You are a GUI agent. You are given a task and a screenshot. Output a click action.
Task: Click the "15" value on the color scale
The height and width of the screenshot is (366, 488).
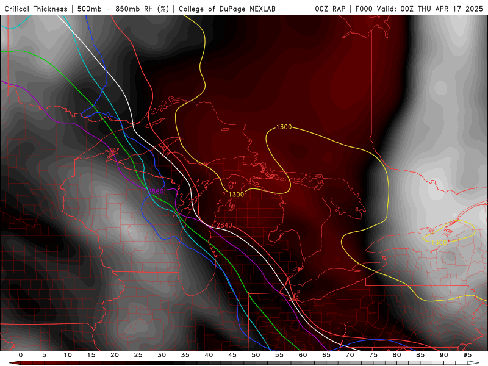[x=91, y=355]
